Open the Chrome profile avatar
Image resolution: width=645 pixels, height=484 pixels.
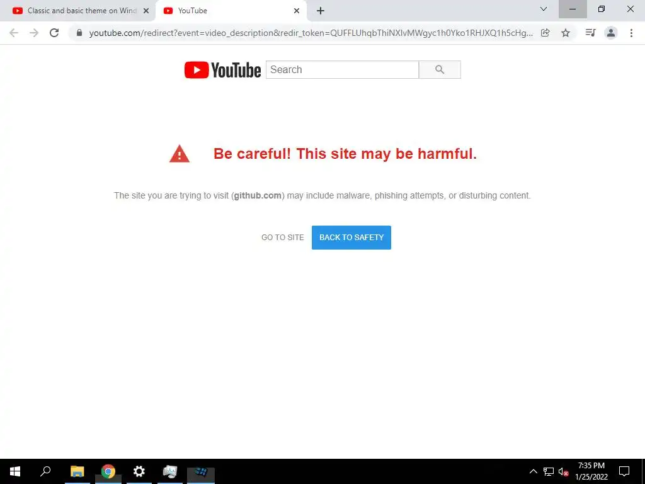coord(611,33)
